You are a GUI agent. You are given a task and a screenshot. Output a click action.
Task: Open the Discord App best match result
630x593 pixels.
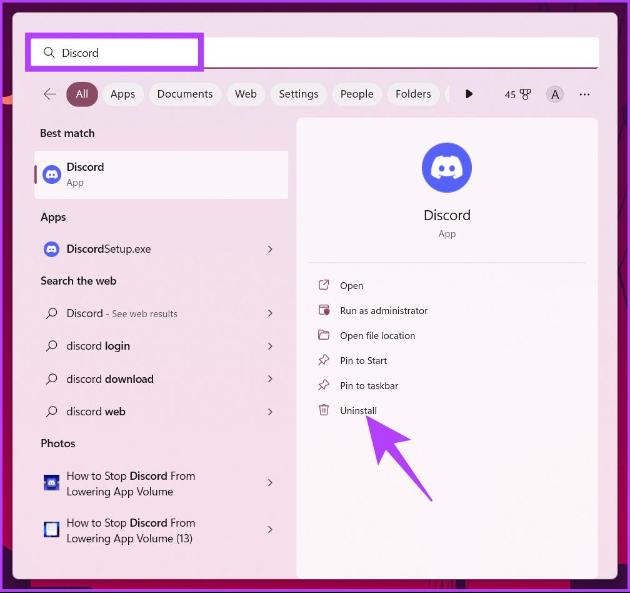coord(161,175)
